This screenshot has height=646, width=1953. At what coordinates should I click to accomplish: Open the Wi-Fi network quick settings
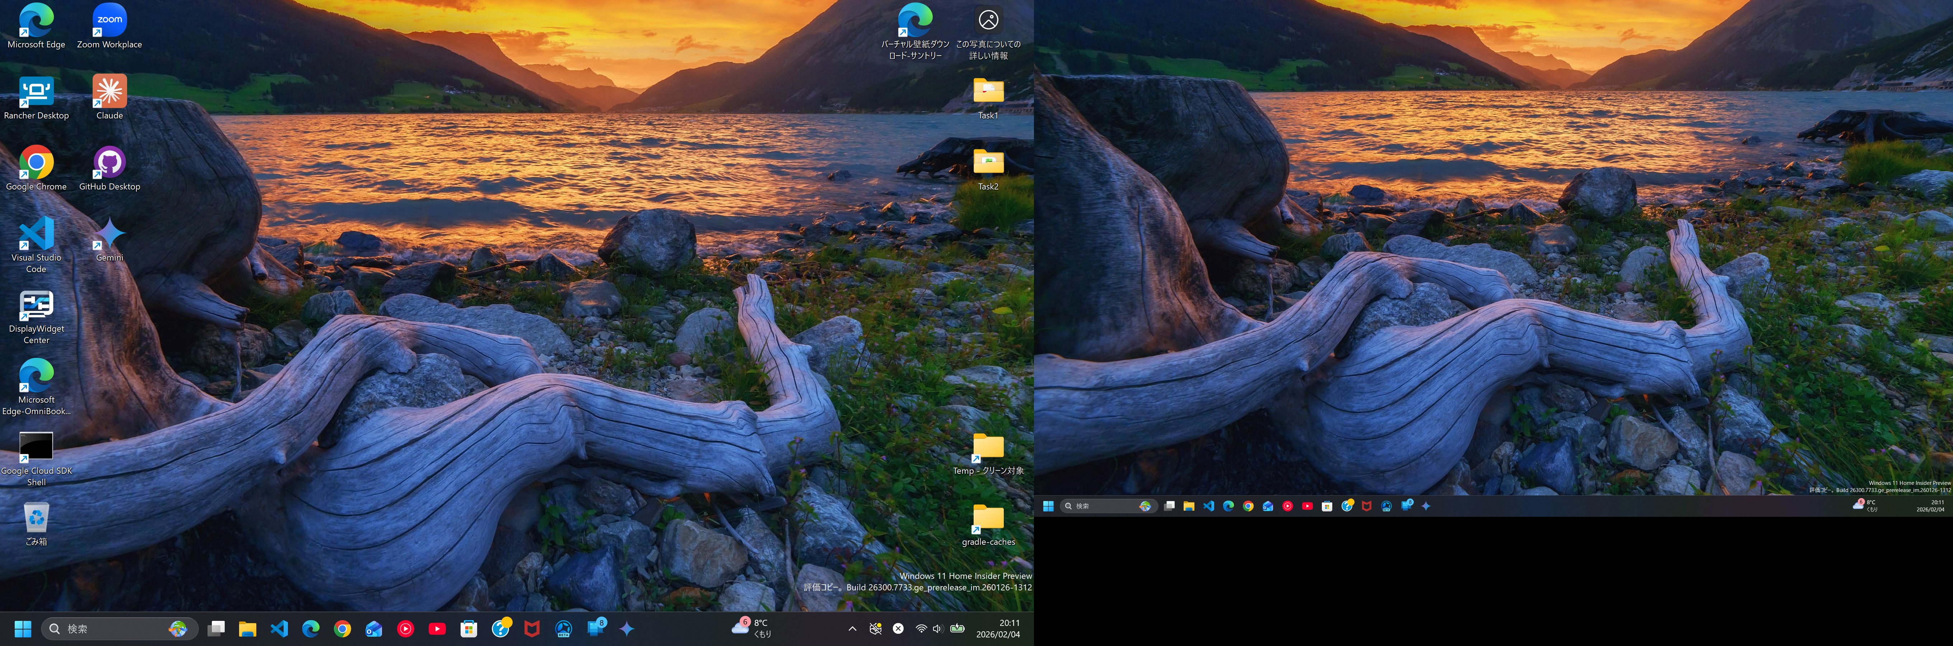(x=920, y=628)
